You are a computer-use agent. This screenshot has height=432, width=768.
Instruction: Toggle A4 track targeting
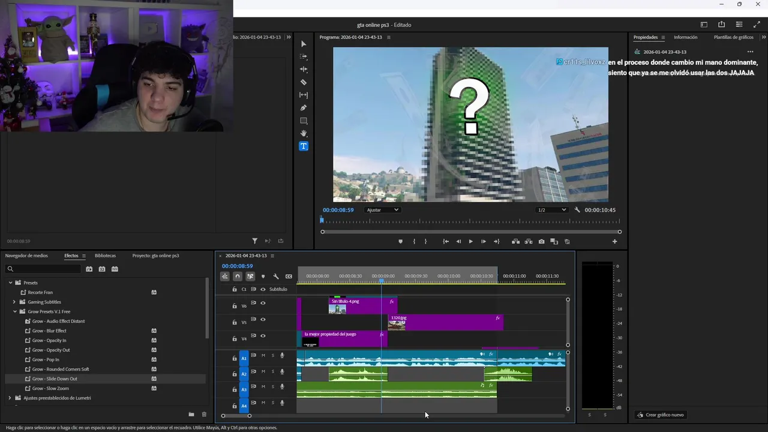pyautogui.click(x=244, y=406)
